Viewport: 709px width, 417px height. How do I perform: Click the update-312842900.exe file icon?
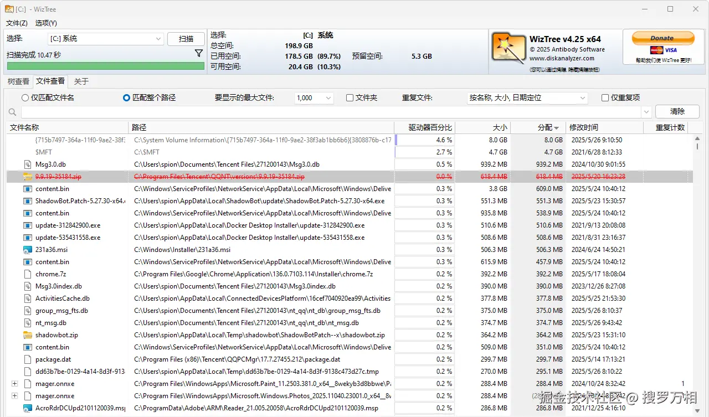coord(28,225)
